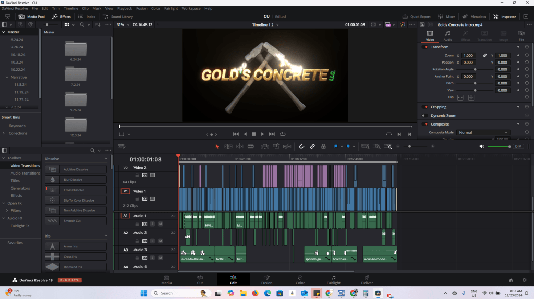Image resolution: width=534 pixels, height=299 pixels.
Task: Jump to last frame in viewer
Action: [272, 134]
